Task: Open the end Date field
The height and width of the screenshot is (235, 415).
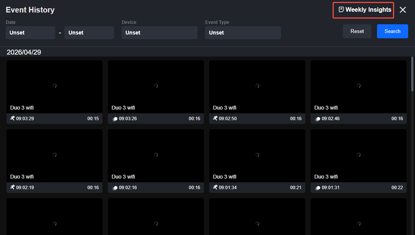Action: tap(89, 33)
